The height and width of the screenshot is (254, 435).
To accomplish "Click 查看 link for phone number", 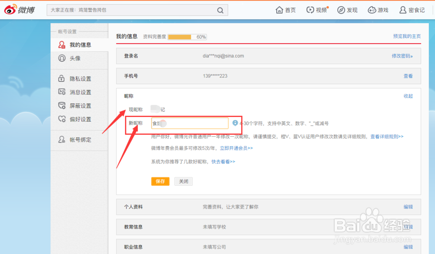I will (408, 76).
